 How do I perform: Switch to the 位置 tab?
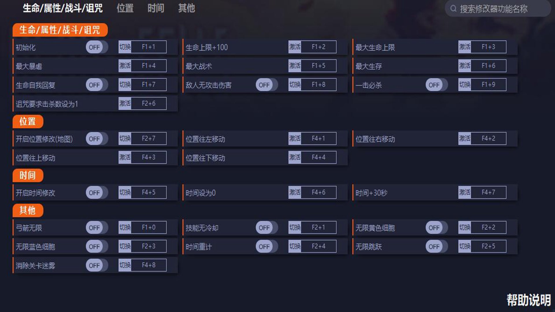[125, 8]
